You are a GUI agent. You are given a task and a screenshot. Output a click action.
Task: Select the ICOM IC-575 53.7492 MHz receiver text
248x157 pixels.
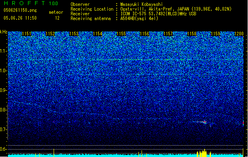click(x=158, y=14)
